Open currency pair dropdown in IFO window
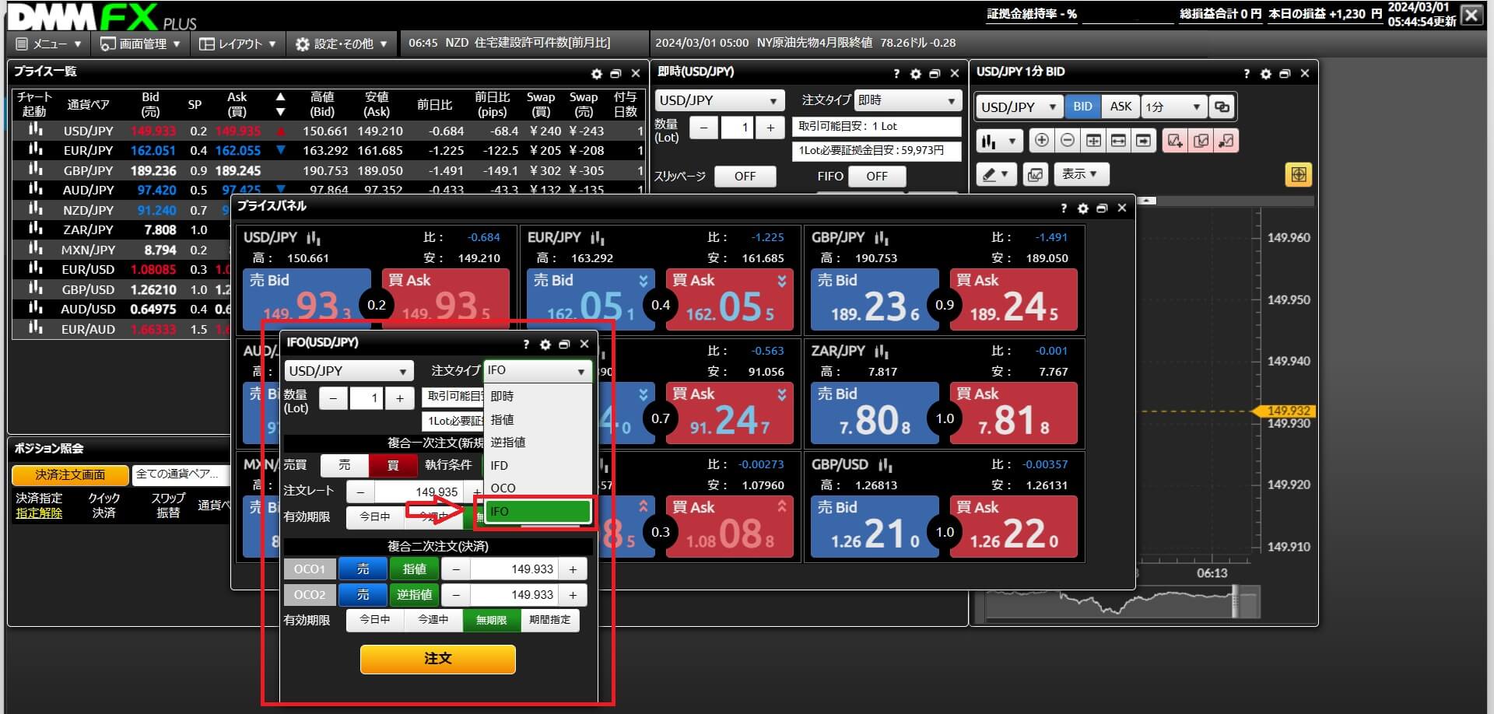 point(348,371)
